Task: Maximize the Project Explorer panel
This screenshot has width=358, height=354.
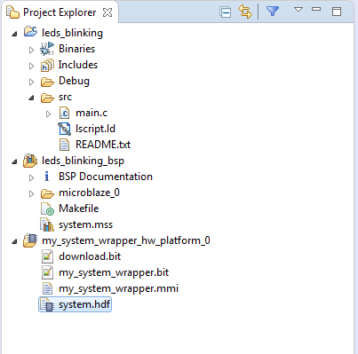Action: click(337, 12)
